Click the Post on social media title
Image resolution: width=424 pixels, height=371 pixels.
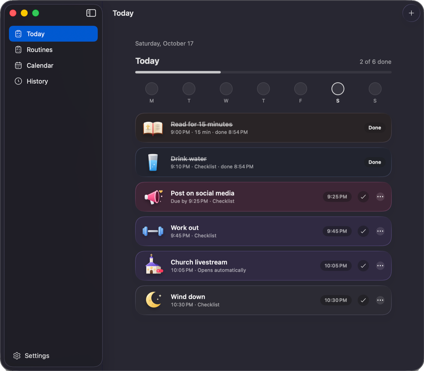[x=203, y=193]
